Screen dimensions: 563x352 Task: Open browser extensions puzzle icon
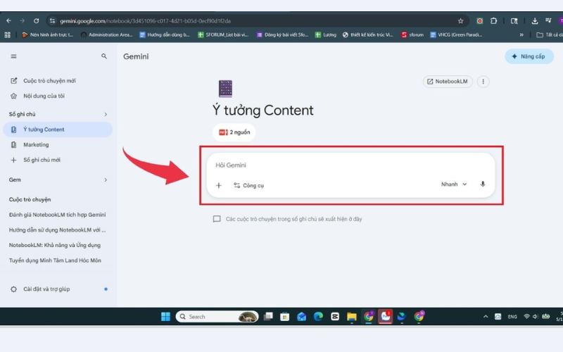(x=494, y=21)
